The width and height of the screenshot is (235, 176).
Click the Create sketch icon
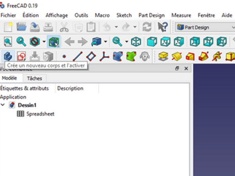[x=21, y=56]
